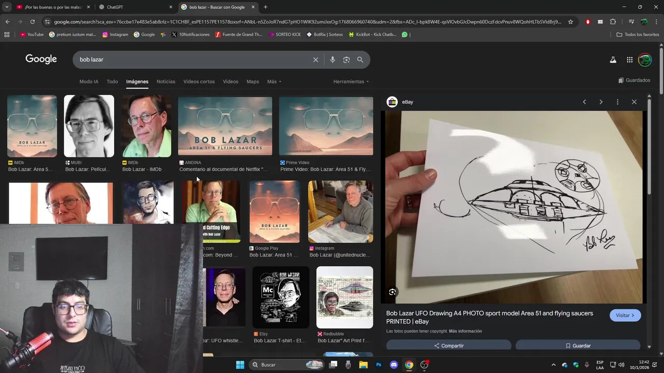664x373 pixels.
Task: Expand the Herramientas tools dropdown
Action: [351, 82]
